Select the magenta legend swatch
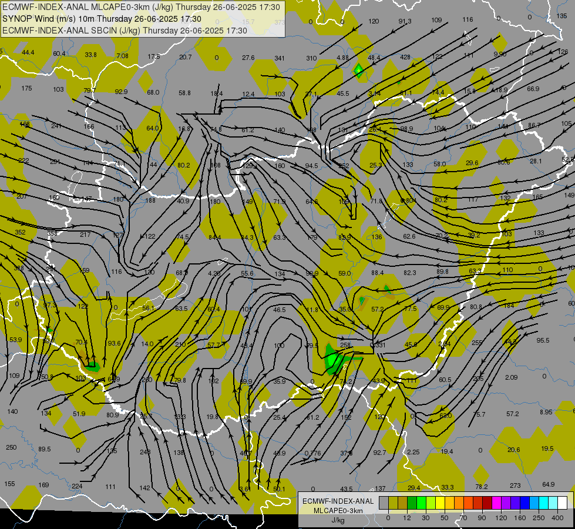575x529 pixels. point(496,503)
